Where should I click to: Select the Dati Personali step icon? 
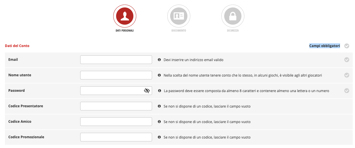pos(125,16)
